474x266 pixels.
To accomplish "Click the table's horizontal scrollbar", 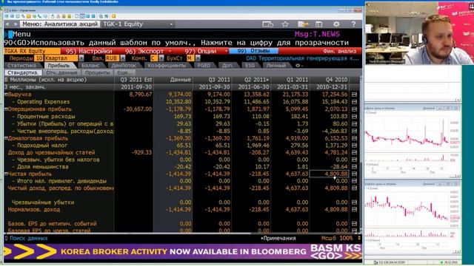I will point(181,233).
